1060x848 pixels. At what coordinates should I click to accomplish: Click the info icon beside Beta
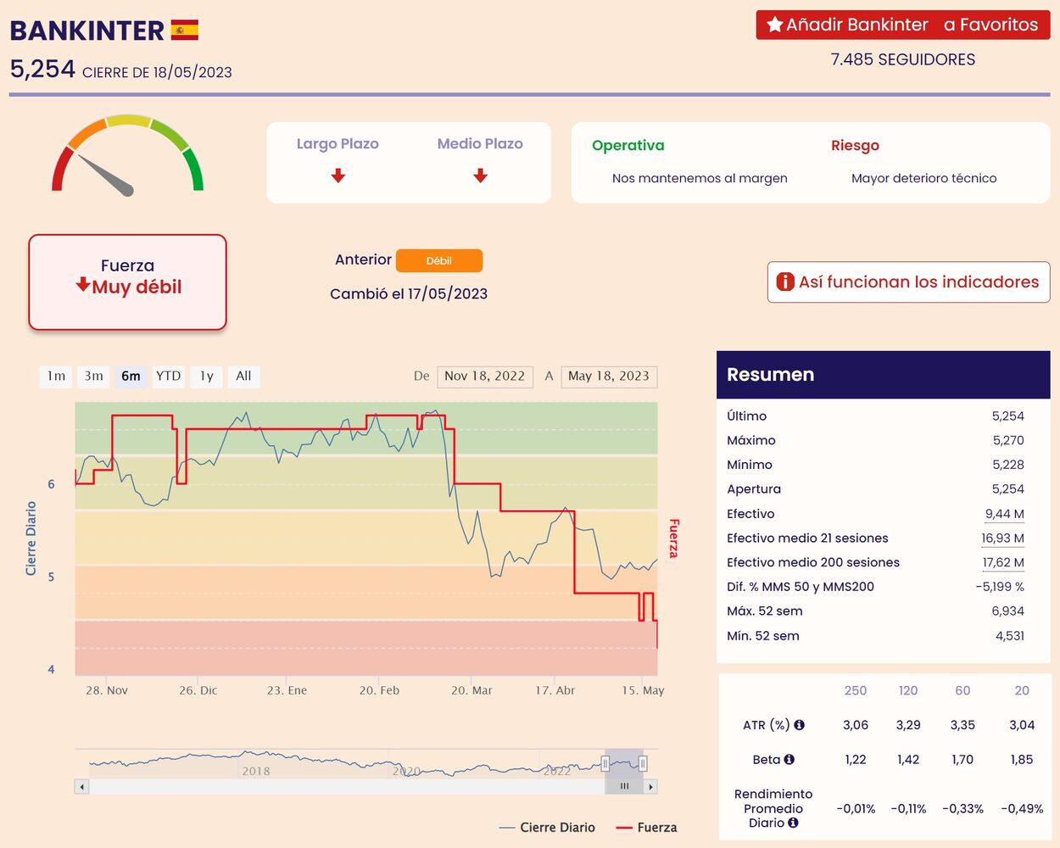tap(789, 760)
